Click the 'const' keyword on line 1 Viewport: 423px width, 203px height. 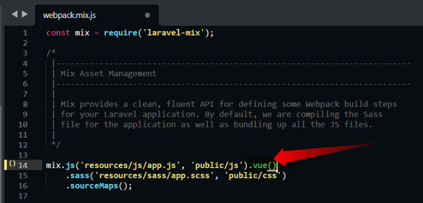[58, 33]
